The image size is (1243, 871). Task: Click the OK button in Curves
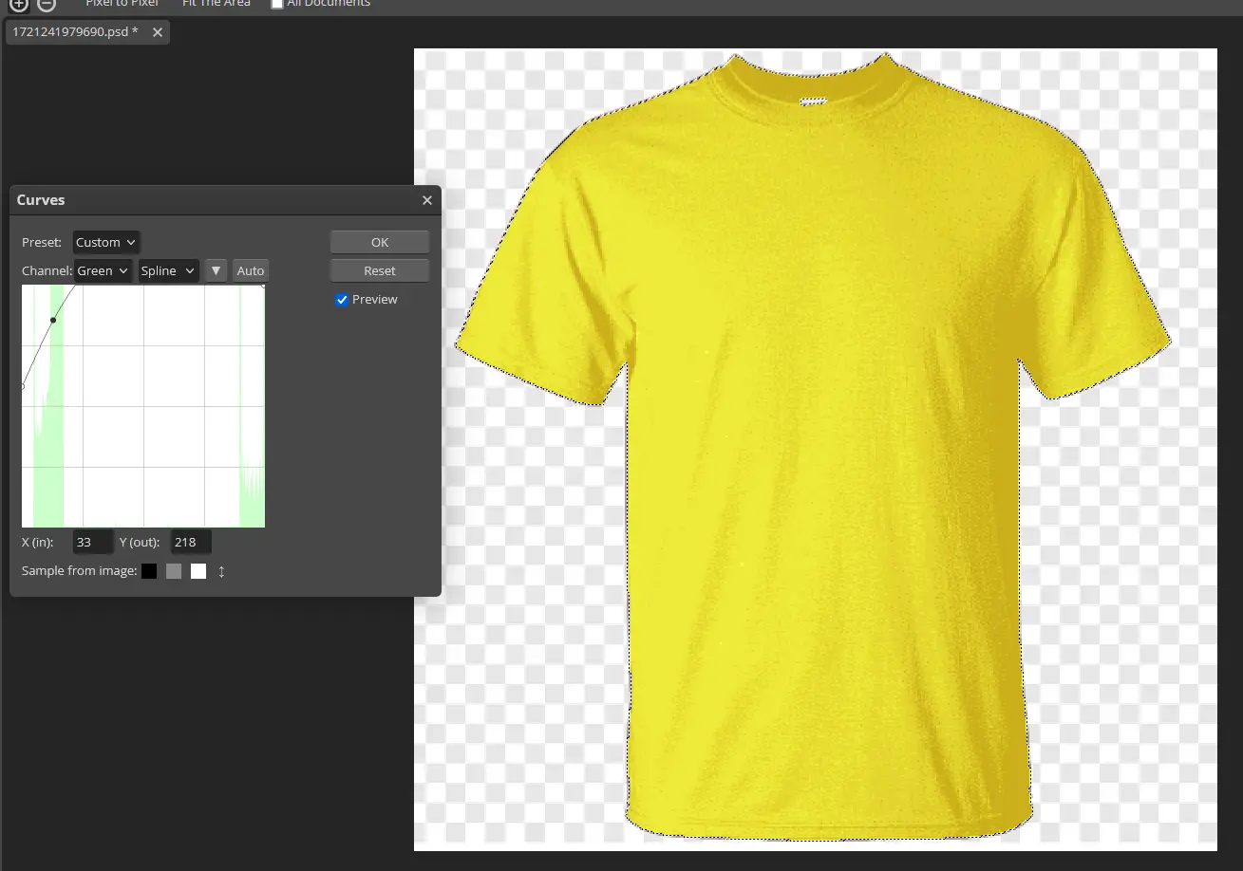point(380,242)
